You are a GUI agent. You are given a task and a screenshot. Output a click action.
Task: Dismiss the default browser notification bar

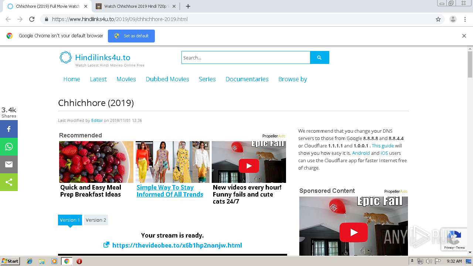pyautogui.click(x=464, y=36)
